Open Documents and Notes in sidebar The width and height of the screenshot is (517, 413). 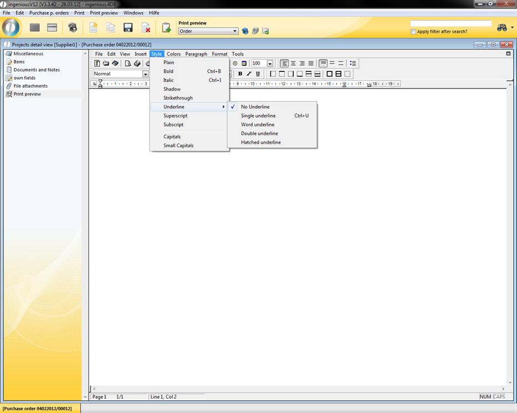(x=37, y=70)
